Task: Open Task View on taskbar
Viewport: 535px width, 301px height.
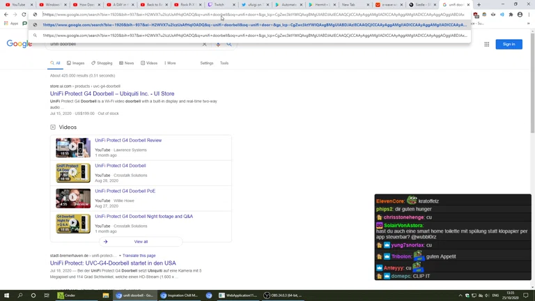Action: coord(47,295)
